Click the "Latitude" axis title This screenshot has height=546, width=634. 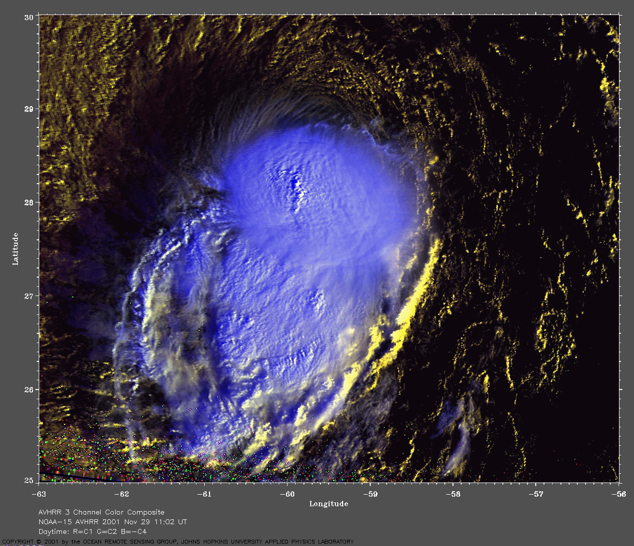coord(15,249)
